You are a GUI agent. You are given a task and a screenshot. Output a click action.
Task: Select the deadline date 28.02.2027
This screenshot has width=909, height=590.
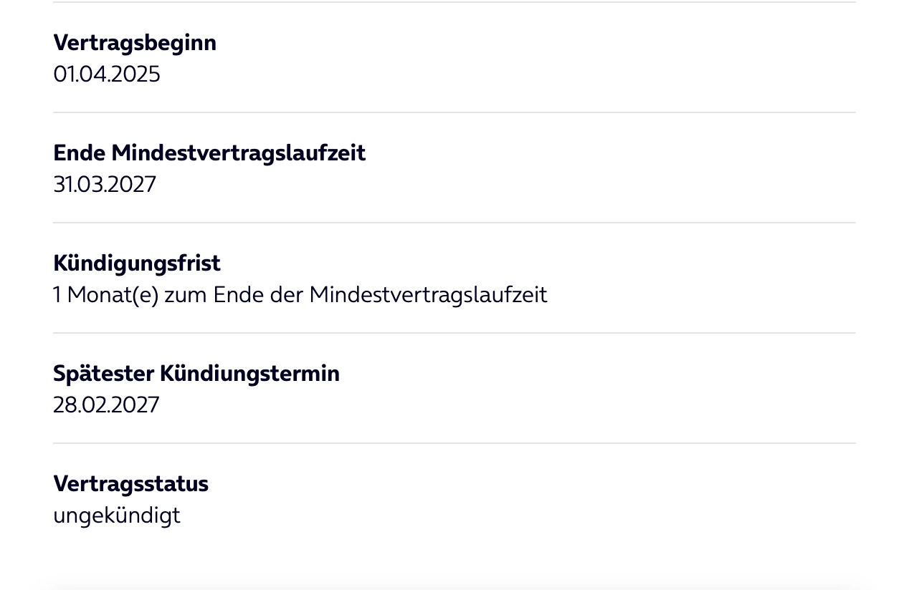[106, 405]
